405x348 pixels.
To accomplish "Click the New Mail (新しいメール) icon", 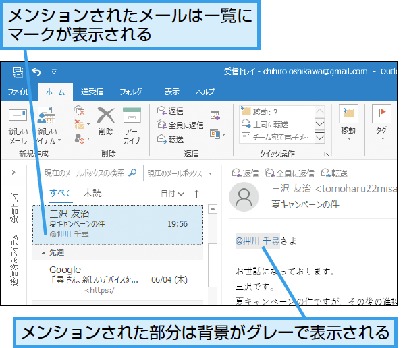I will point(18,115).
